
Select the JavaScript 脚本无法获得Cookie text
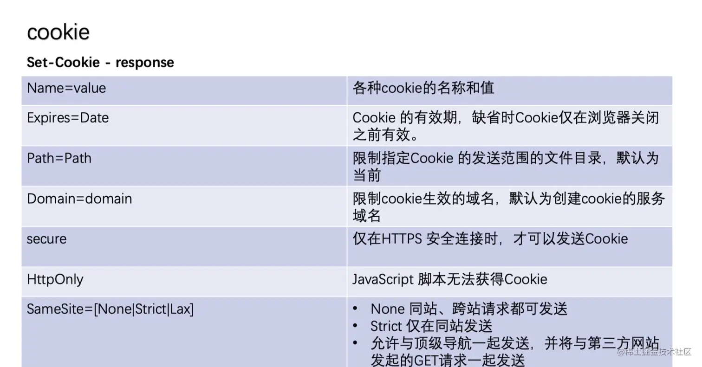[x=449, y=279]
